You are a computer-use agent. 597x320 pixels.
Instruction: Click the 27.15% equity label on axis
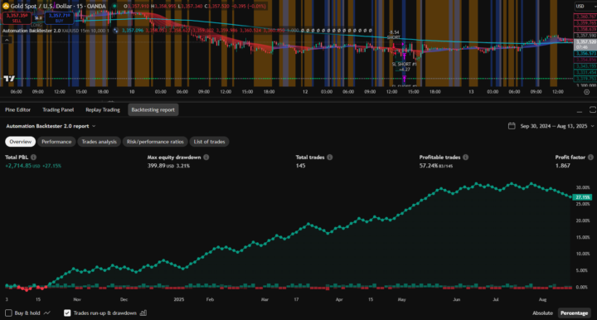pos(583,197)
